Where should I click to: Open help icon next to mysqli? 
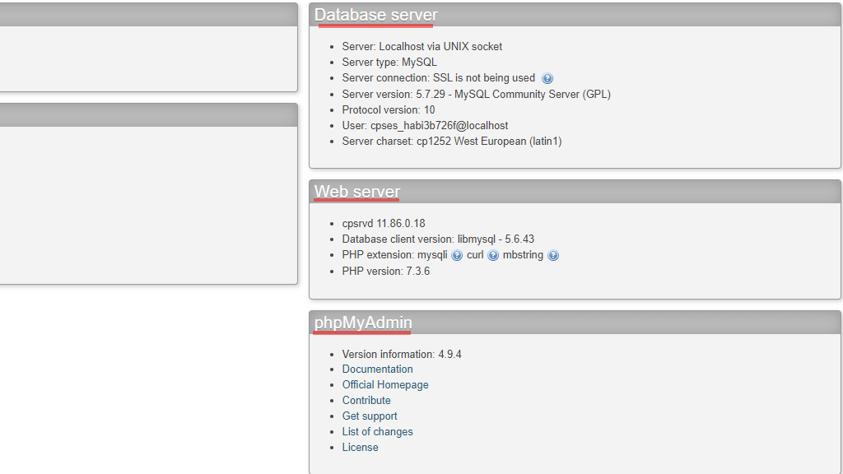(457, 255)
